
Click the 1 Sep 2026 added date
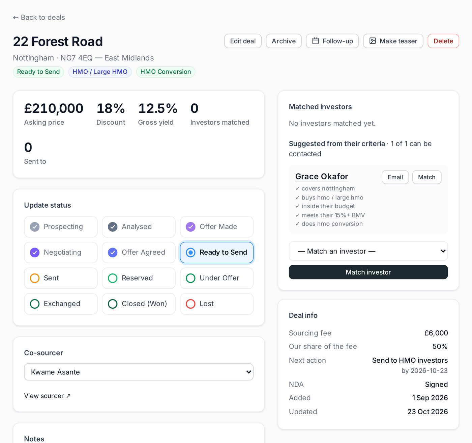point(430,398)
